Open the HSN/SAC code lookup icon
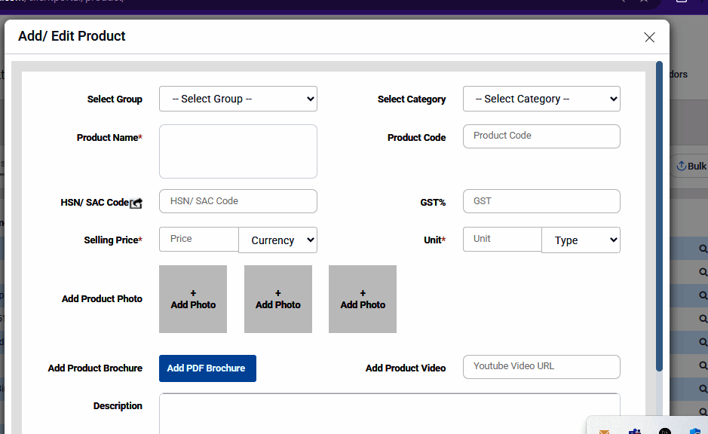This screenshot has width=708, height=434. tap(136, 203)
